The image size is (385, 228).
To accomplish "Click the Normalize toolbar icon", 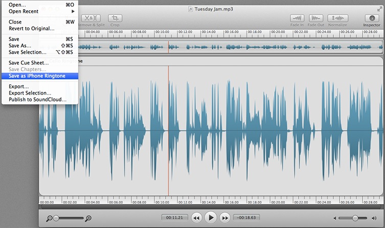I will (337, 18).
